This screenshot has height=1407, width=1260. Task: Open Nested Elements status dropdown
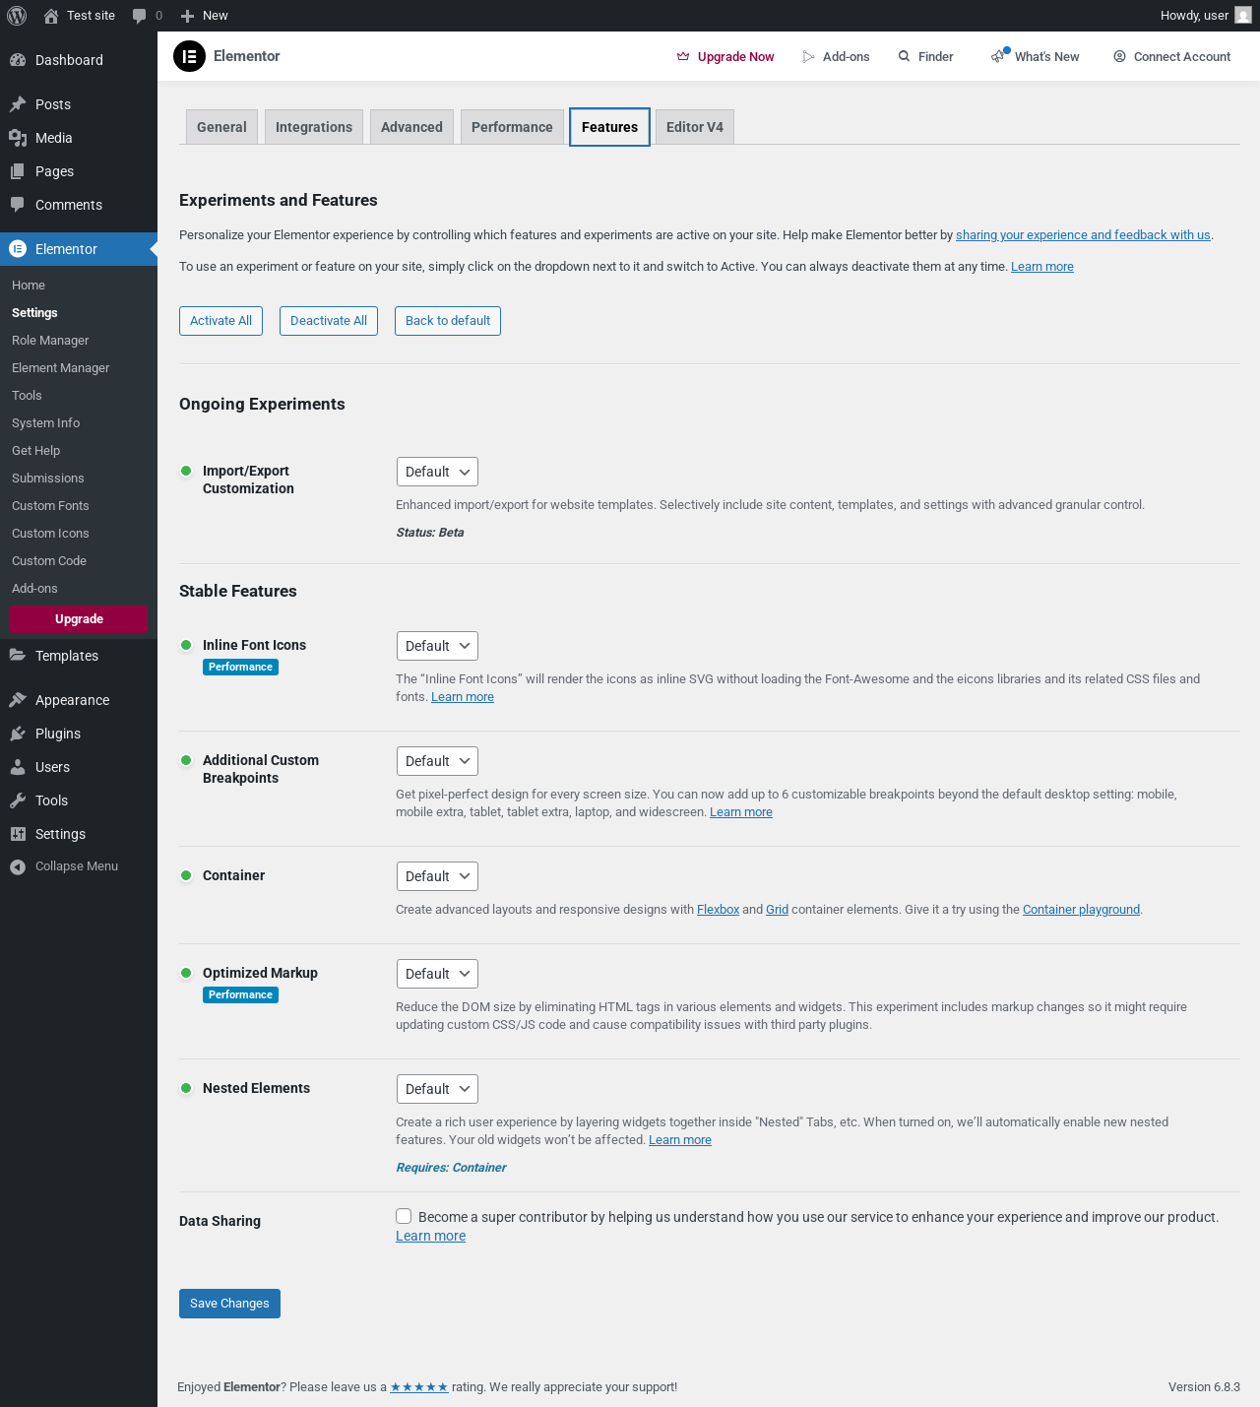(x=437, y=1089)
